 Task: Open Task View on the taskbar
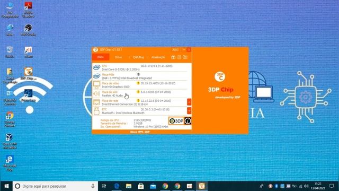[x=104, y=186]
